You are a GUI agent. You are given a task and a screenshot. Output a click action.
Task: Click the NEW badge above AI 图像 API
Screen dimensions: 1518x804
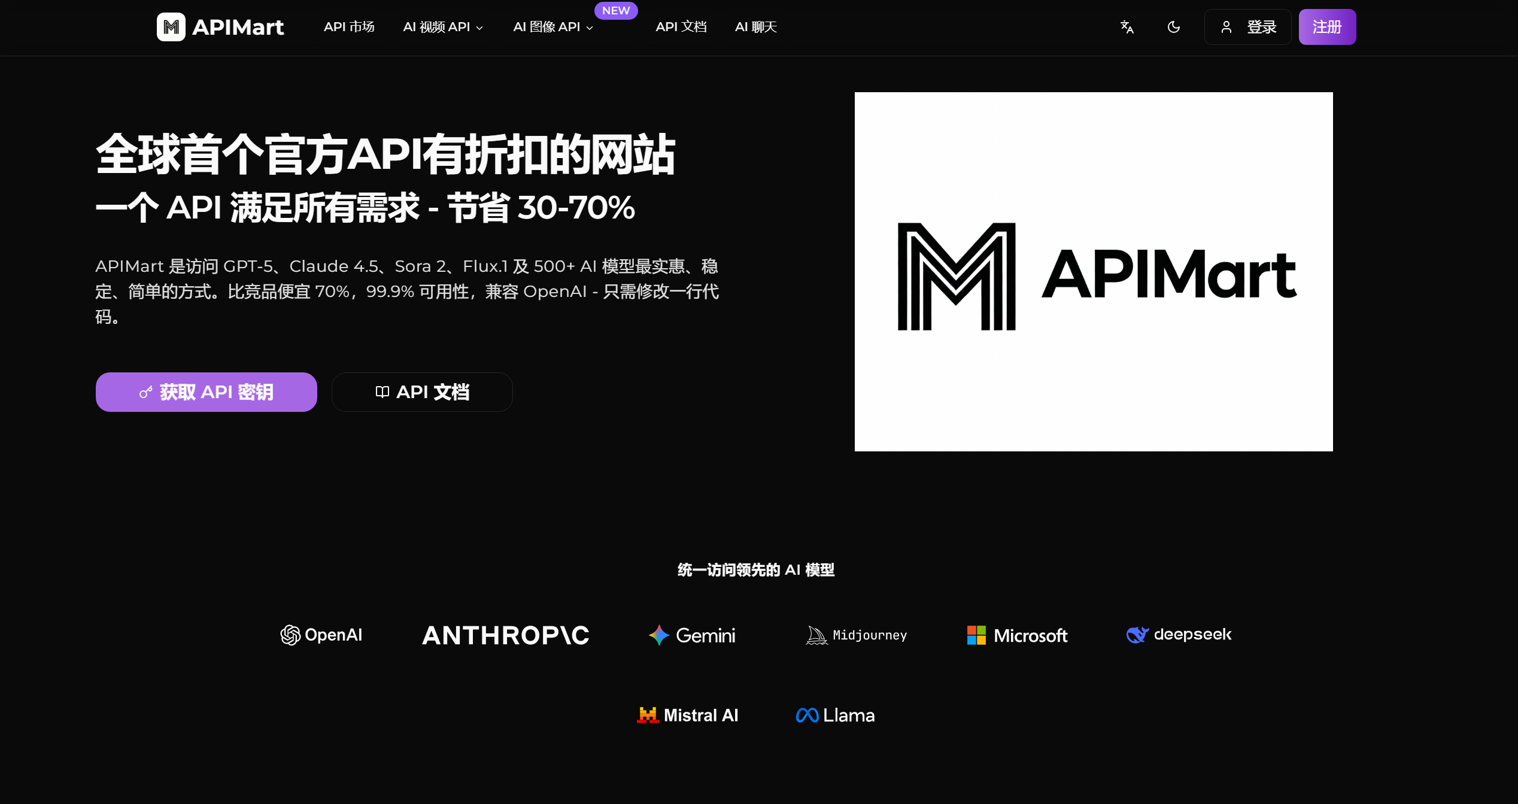tap(616, 10)
